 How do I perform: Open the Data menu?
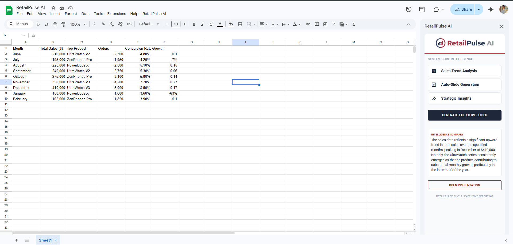pos(86,14)
